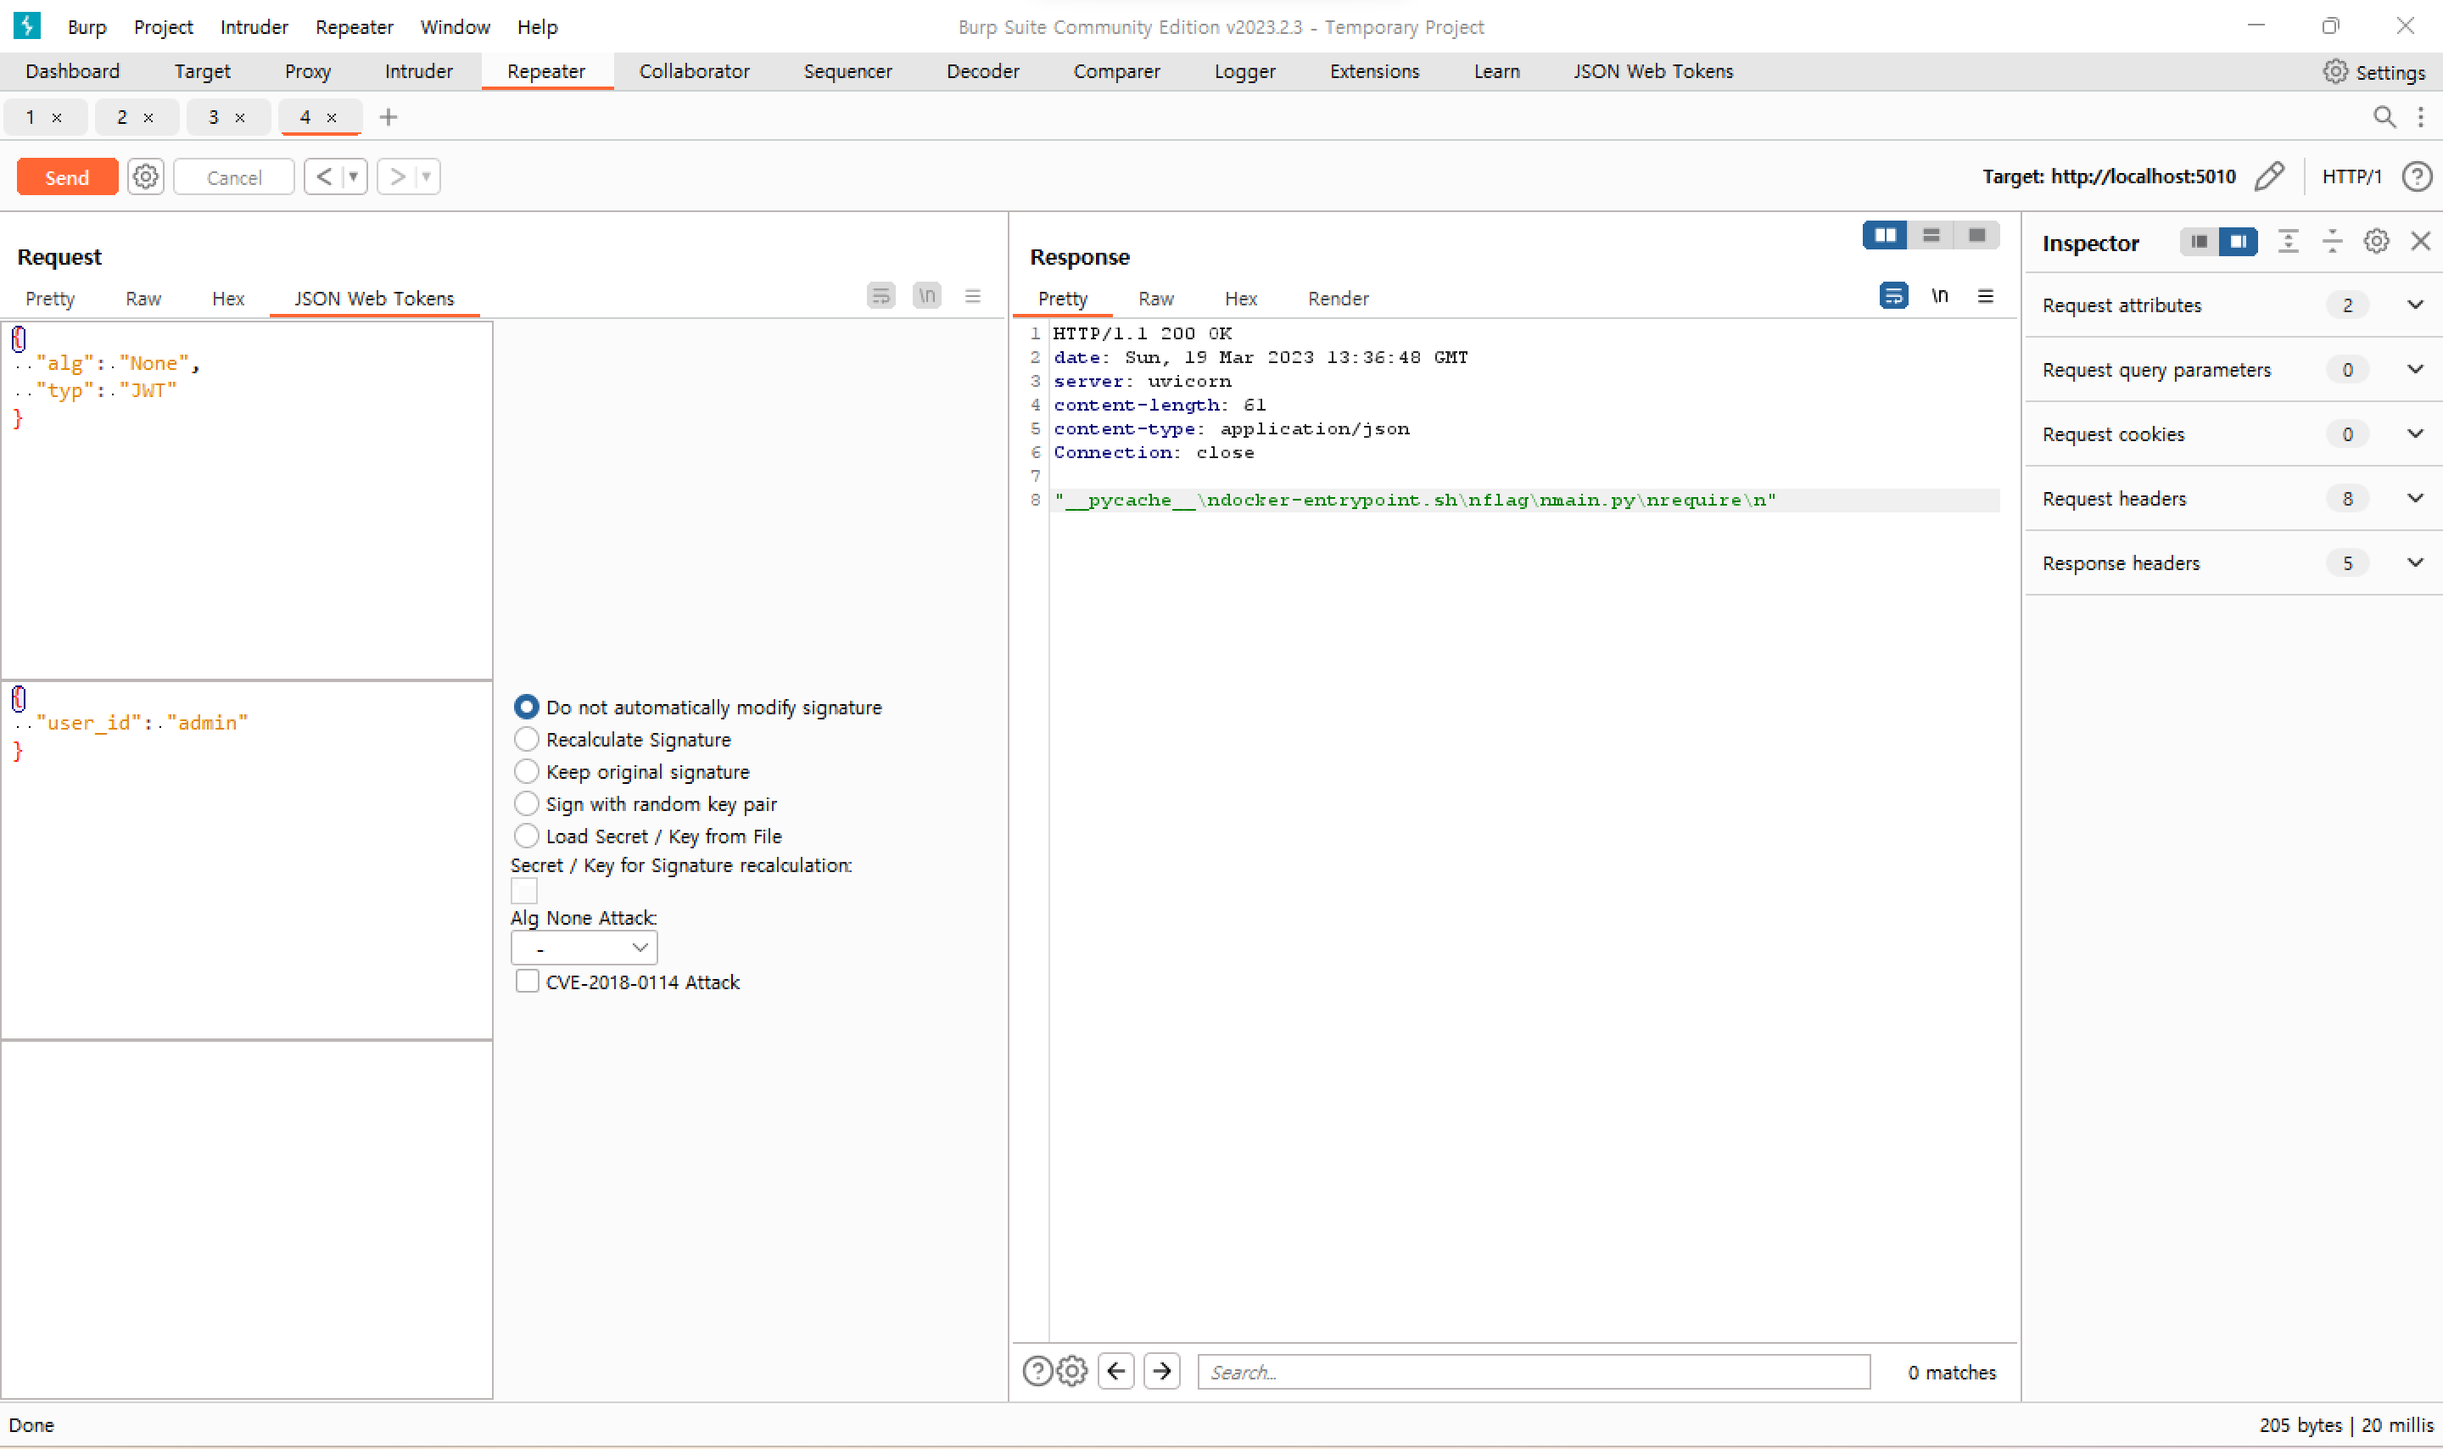Open request editor hamburger menu

973,296
